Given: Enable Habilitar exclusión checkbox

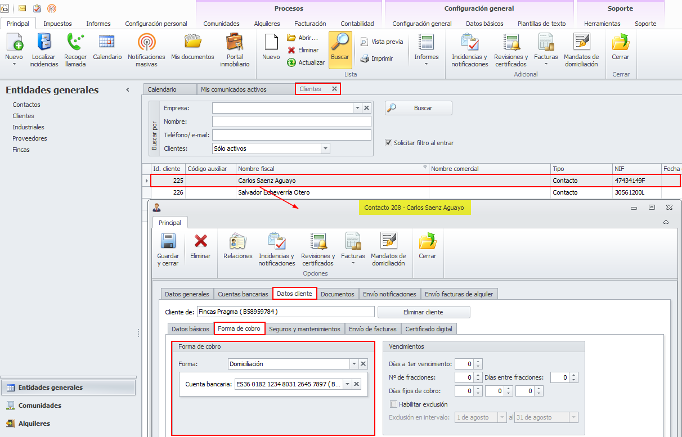Looking at the screenshot, I should tap(393, 404).
